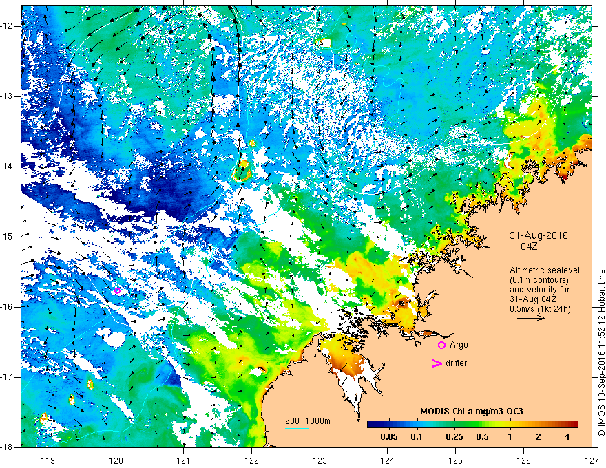Screen dimensions: 606x468
Task: Click the '31-Aug 04Z' caption line
Action: [x=534, y=299]
